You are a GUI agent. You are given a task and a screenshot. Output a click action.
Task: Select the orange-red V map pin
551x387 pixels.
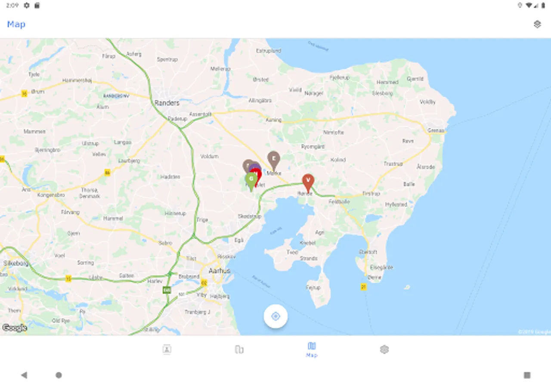coord(308,183)
